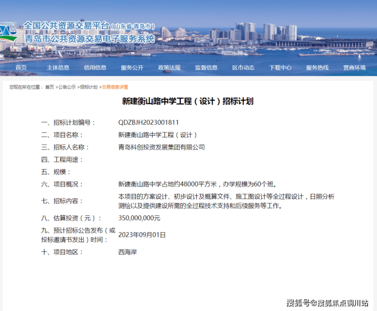
Task: Click the 交易信息详情 breadcrumb item
Action: point(115,87)
